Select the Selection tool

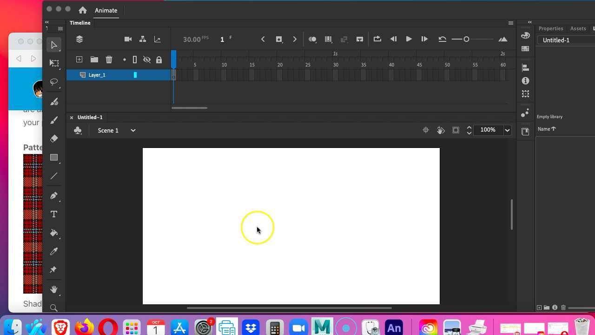(53, 45)
